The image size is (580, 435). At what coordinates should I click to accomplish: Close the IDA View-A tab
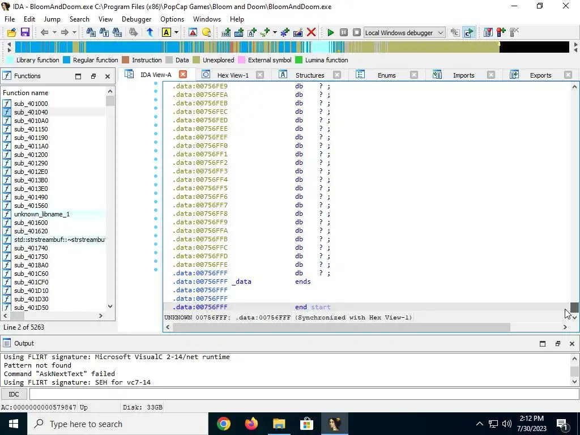183,74
